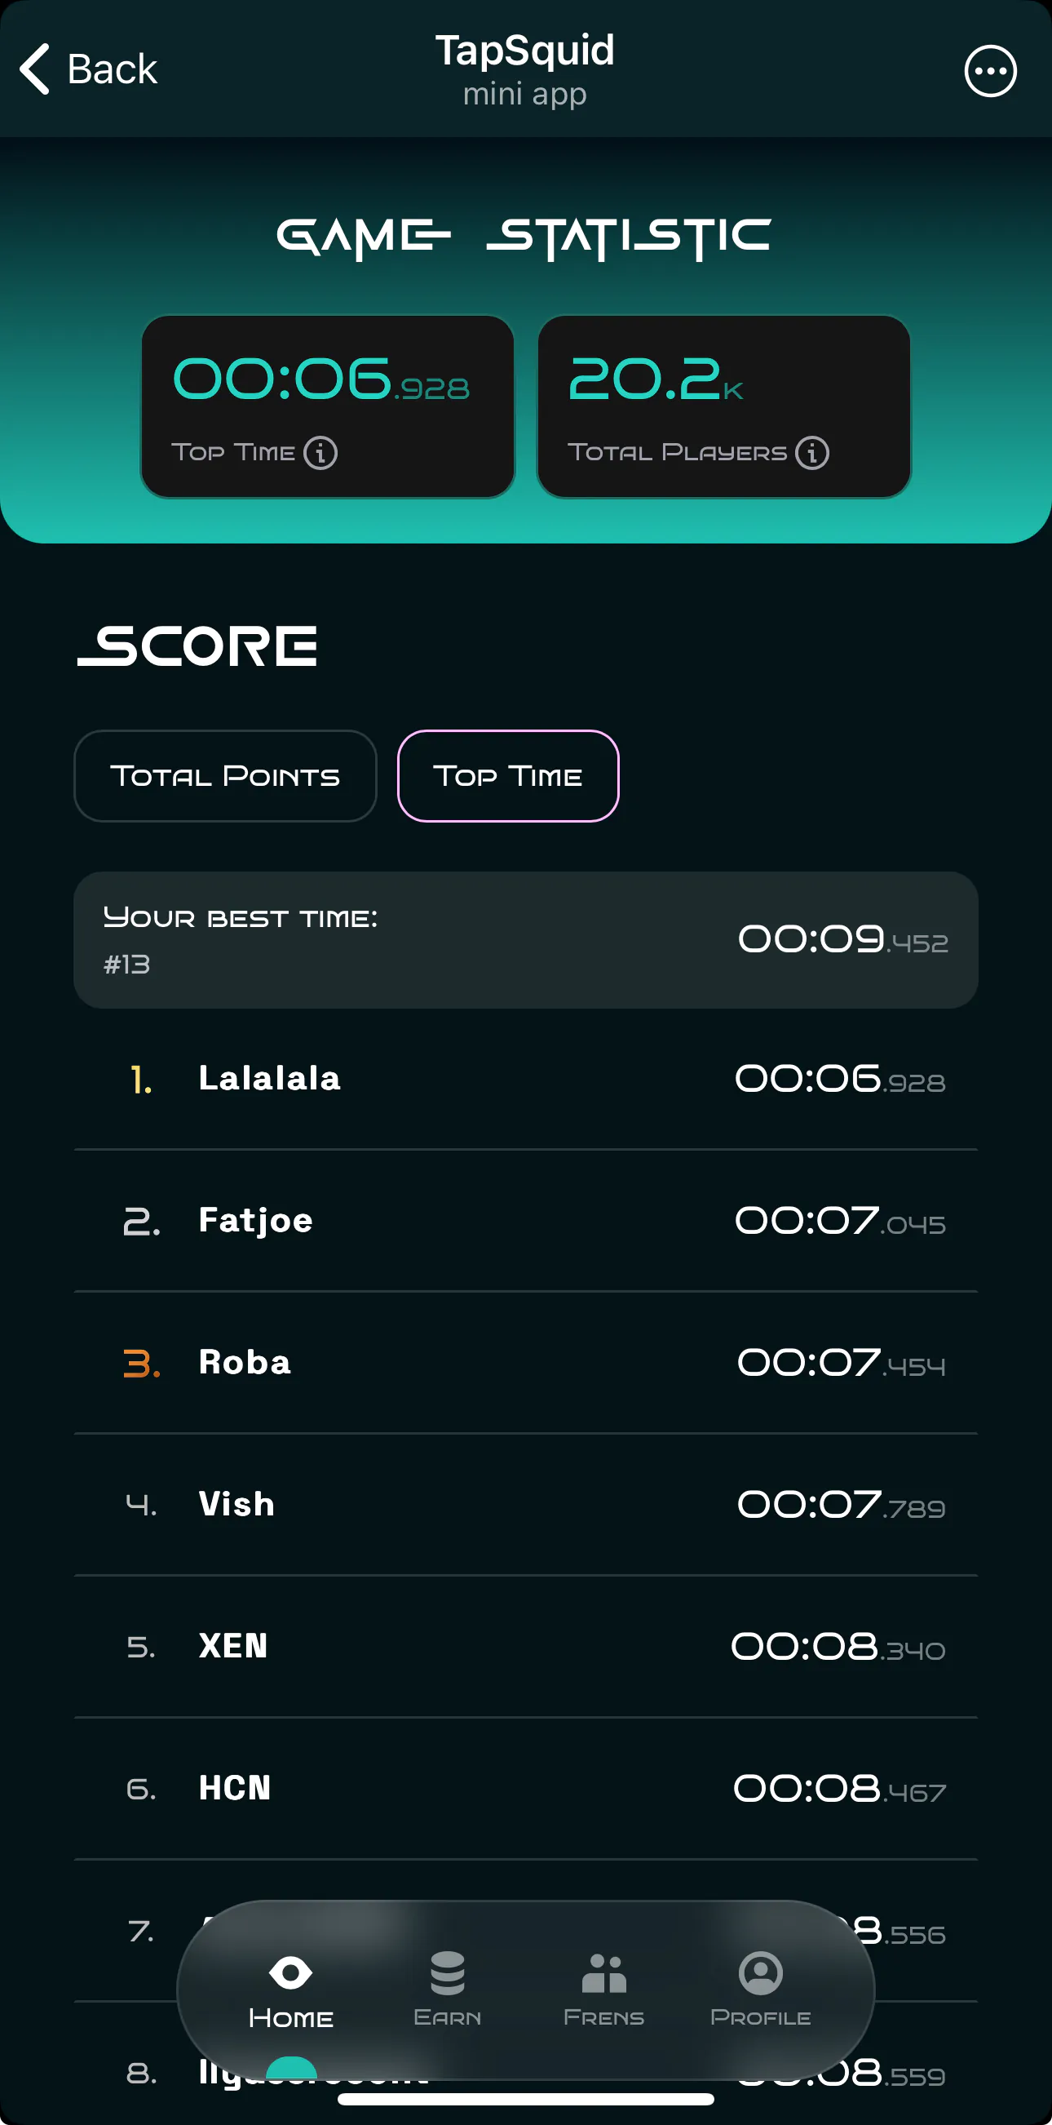
Task: Show info about Top Time statistic
Action: pos(320,453)
